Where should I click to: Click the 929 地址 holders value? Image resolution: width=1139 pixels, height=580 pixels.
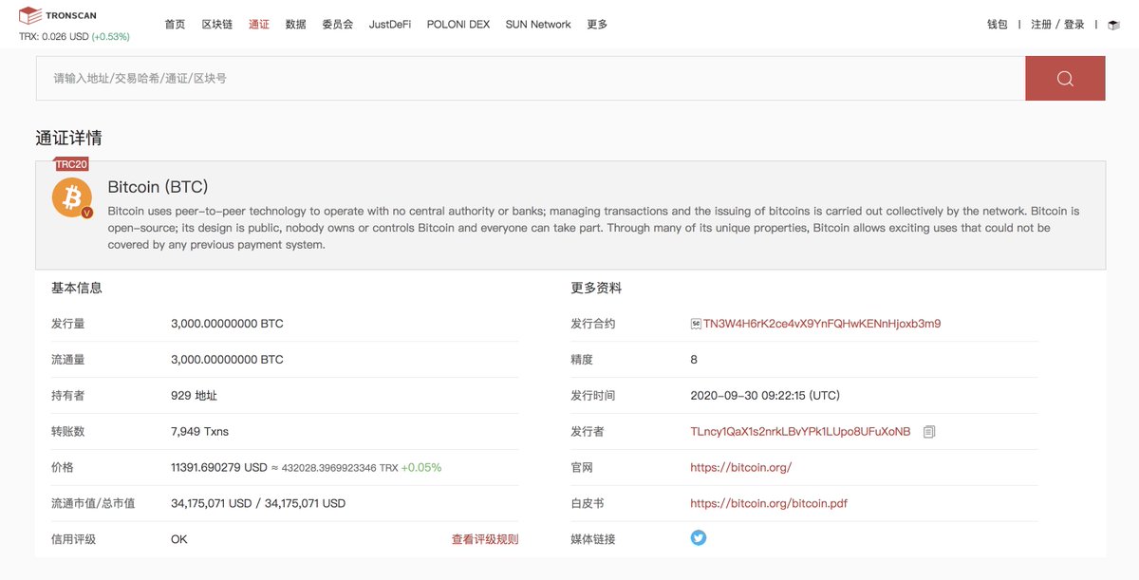(195, 396)
